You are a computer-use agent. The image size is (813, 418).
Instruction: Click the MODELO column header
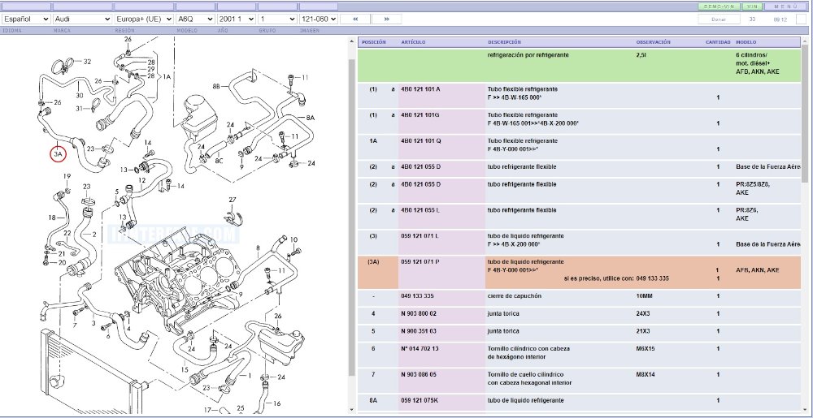click(746, 42)
